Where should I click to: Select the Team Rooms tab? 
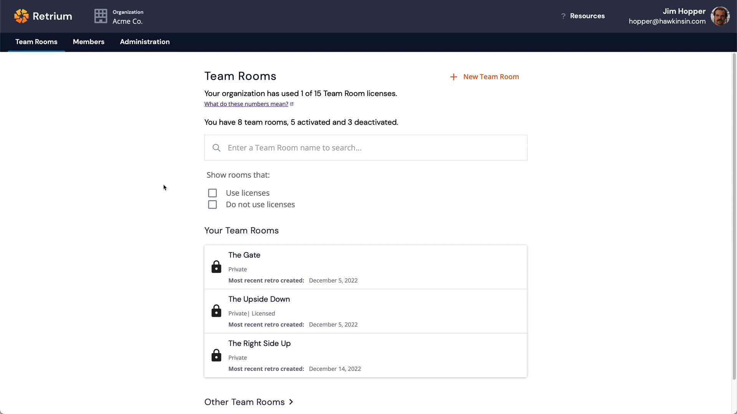point(36,42)
